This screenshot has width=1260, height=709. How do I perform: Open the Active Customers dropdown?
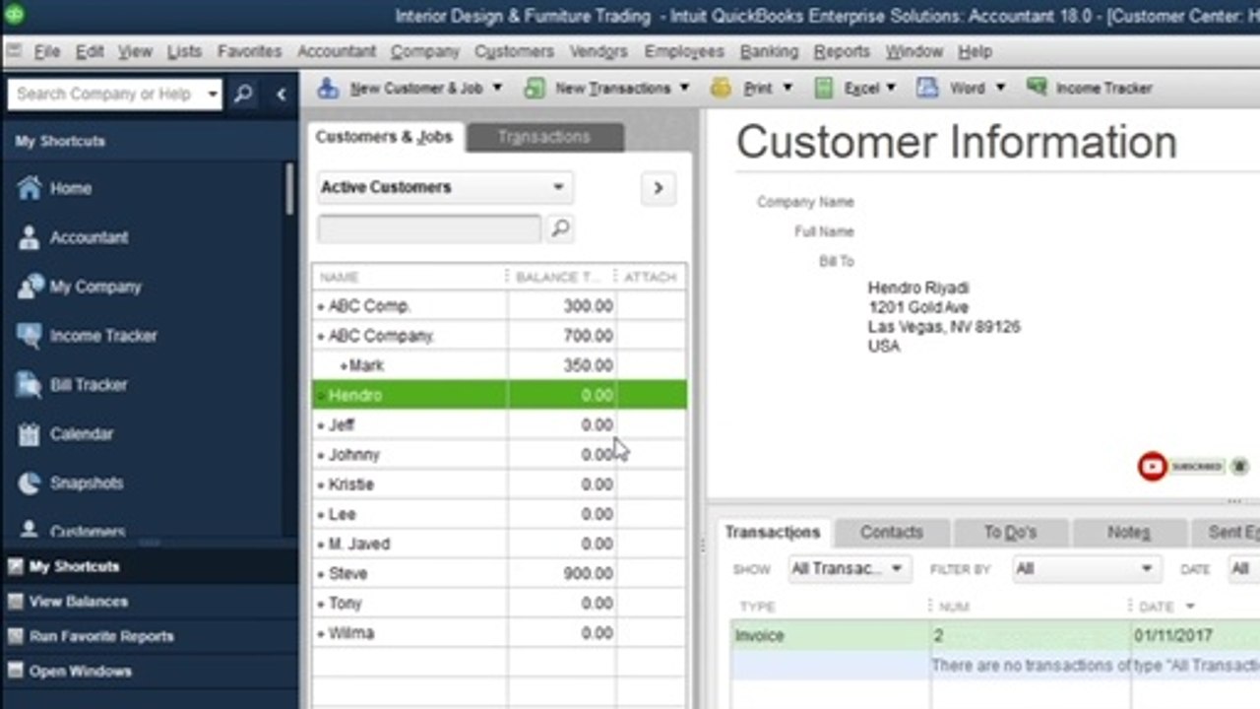pos(445,187)
